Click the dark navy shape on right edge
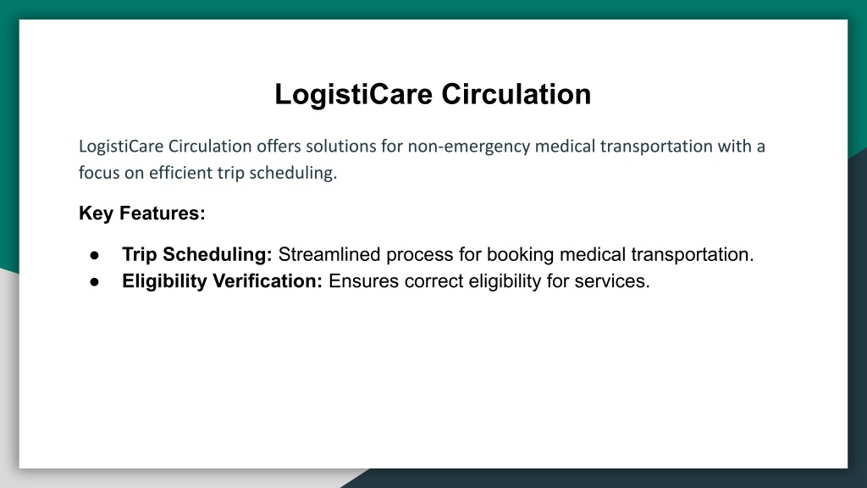The image size is (867, 488). (x=858, y=310)
